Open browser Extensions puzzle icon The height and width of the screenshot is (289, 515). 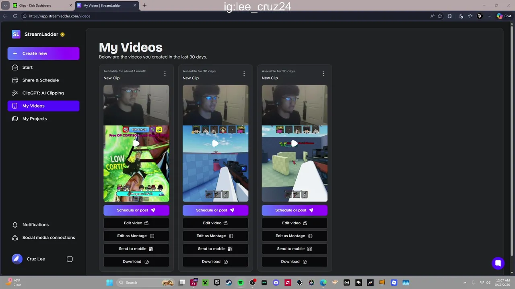(450, 16)
